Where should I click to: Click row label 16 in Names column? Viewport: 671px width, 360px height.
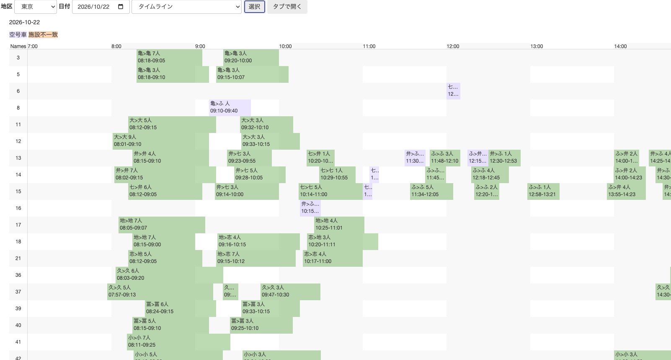tap(18, 208)
